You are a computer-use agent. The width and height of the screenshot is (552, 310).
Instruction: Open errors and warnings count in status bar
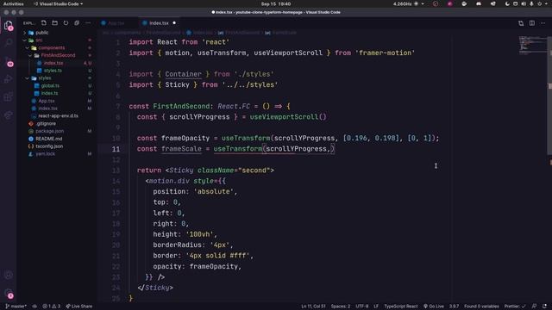pos(52,307)
